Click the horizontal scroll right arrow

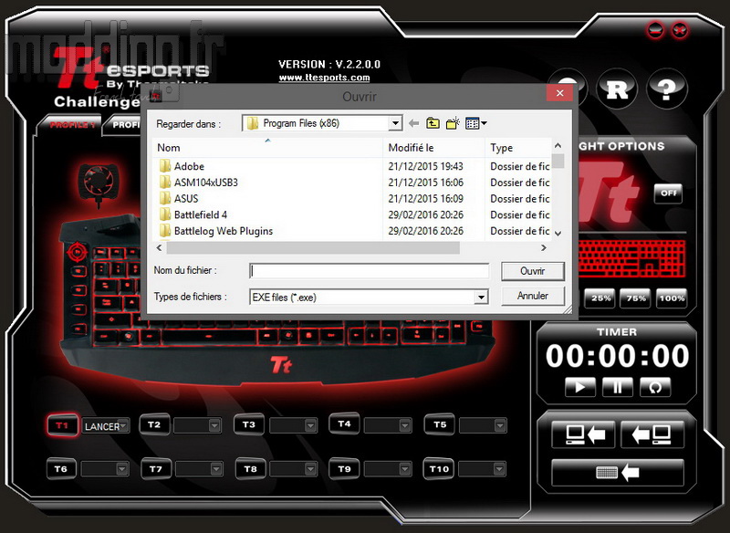[x=543, y=248]
